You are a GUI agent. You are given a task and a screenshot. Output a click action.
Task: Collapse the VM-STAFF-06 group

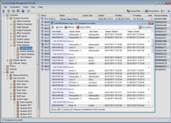point(149,102)
